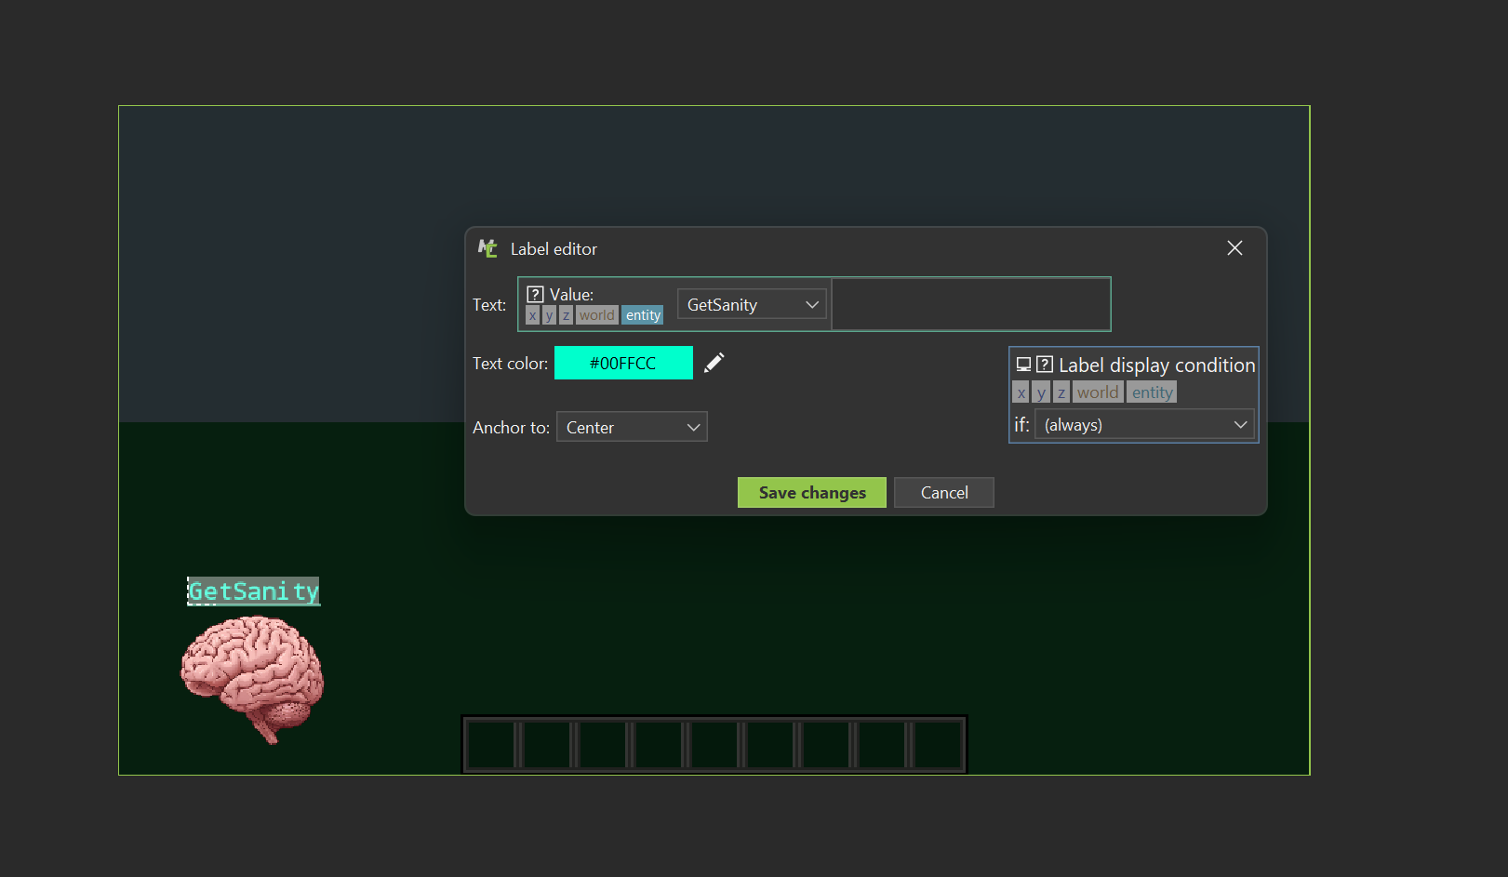Click the help icon next to Value

535,294
